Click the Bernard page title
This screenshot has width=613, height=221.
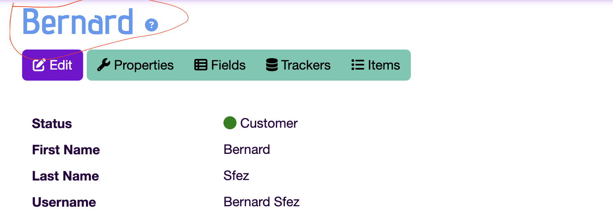click(78, 22)
